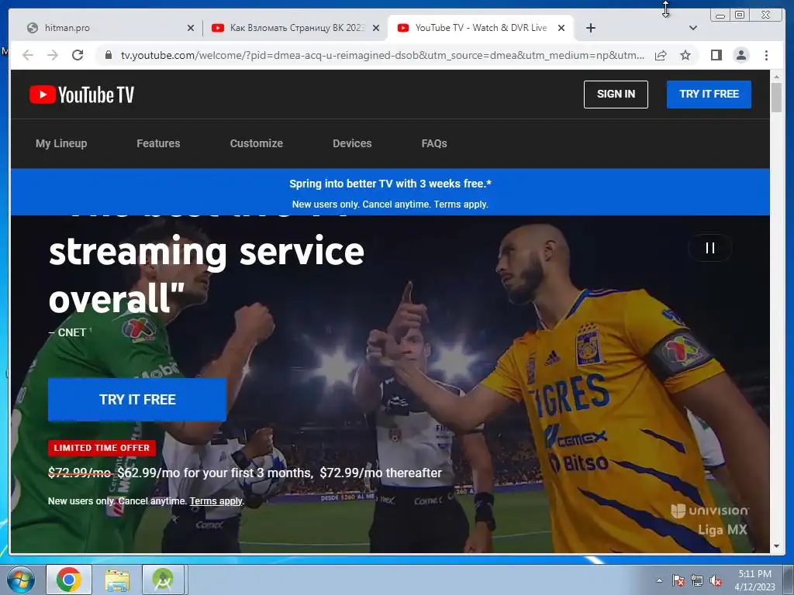Viewport: 794px width, 595px height.
Task: Click the SIGN IN button
Action: click(616, 94)
